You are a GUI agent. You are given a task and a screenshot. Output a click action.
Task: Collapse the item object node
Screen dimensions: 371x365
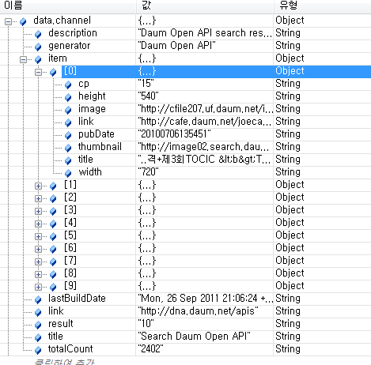(23, 59)
